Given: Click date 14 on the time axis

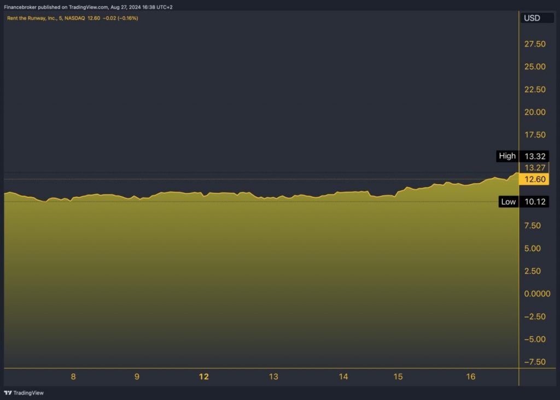Looking at the screenshot, I should click(343, 377).
